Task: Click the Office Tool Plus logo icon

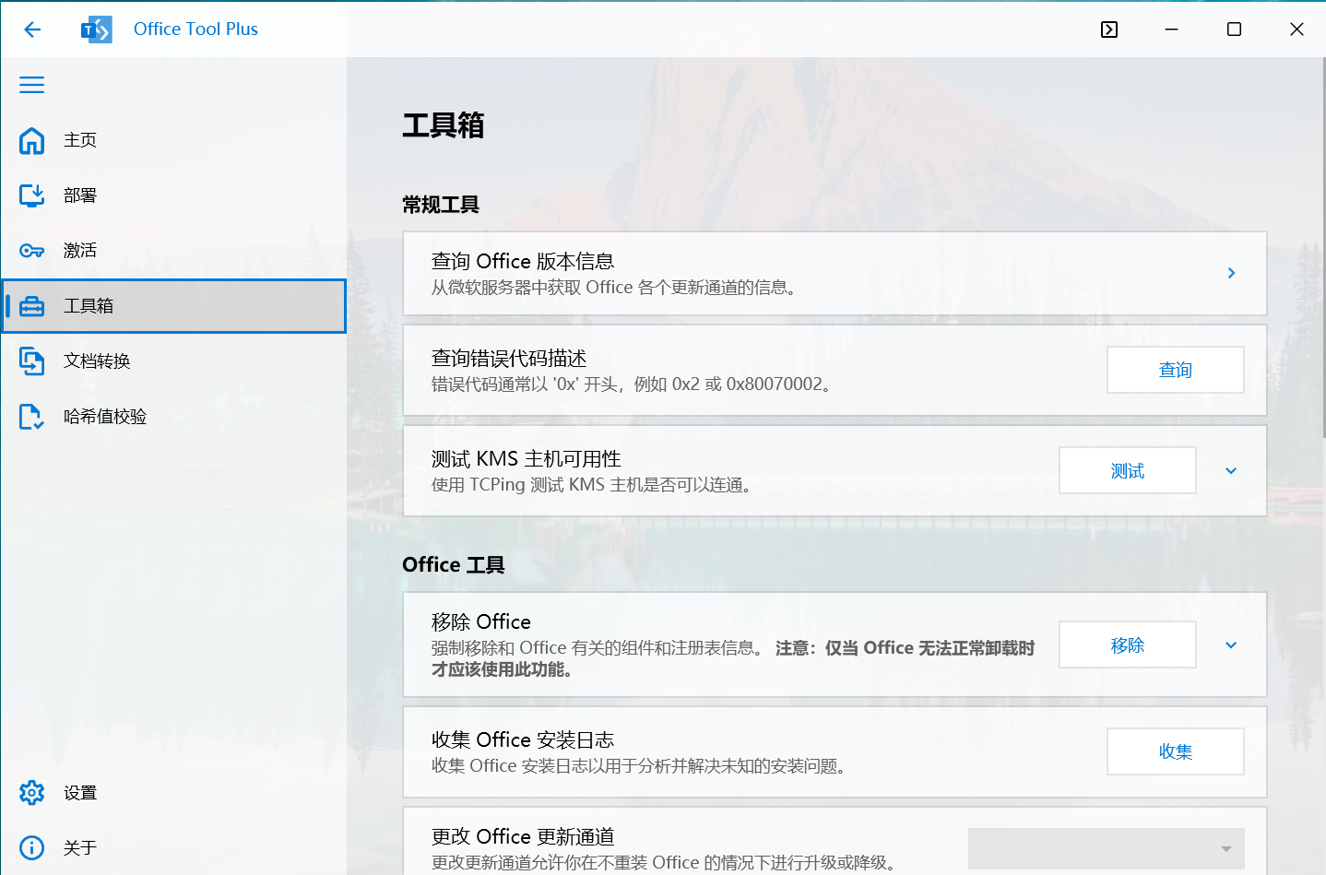Action: [x=97, y=30]
